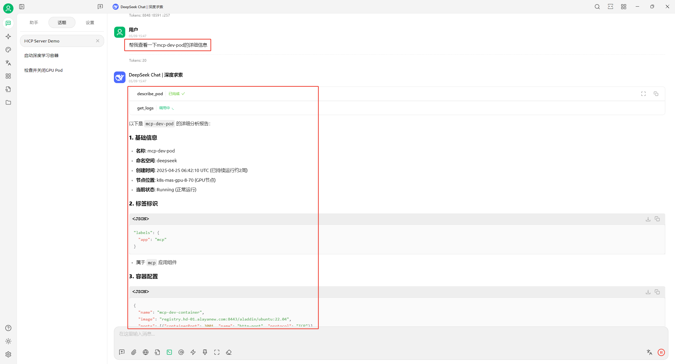The height and width of the screenshot is (364, 675).
Task: Toggle the narrow layout mode icon
Action: [x=610, y=7]
